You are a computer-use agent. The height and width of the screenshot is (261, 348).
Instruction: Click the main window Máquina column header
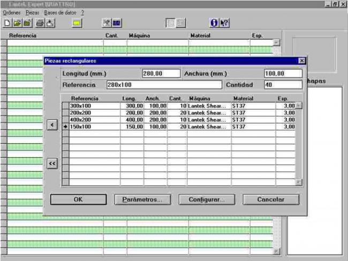click(139, 35)
